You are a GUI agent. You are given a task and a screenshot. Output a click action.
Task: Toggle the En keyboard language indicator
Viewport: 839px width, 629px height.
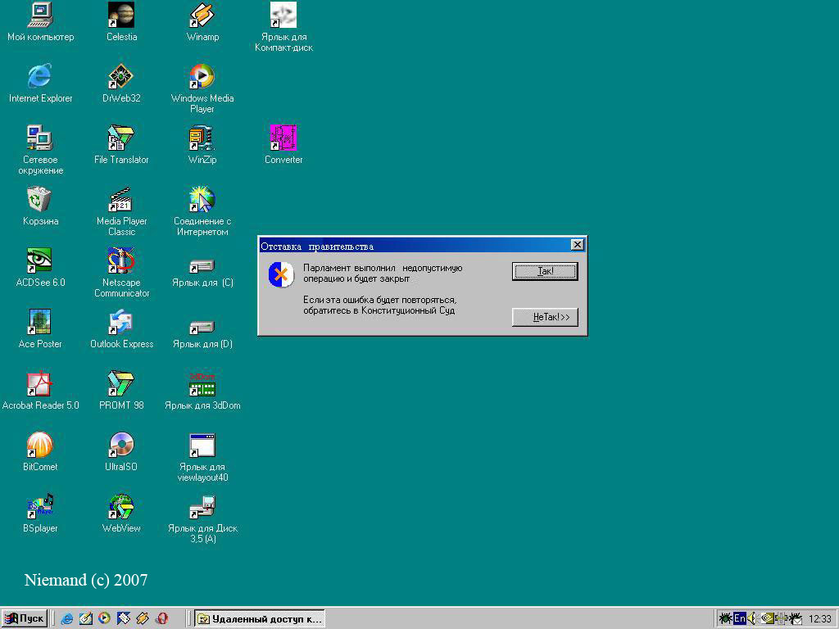[x=740, y=618]
